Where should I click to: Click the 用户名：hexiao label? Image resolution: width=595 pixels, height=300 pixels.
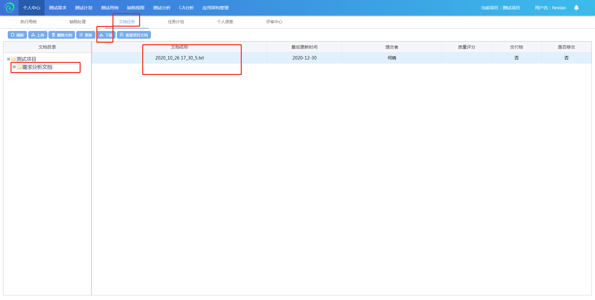[x=550, y=8]
